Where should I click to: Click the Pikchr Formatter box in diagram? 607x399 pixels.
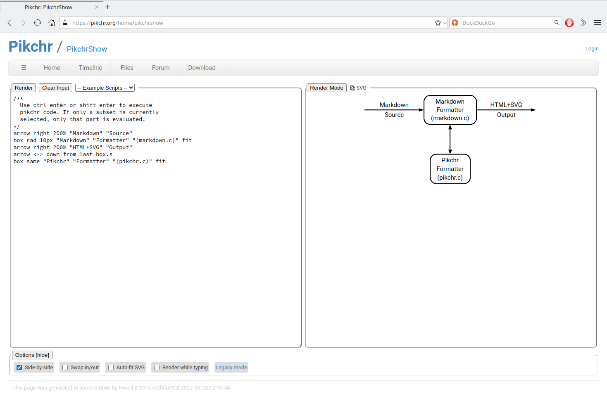[450, 169]
